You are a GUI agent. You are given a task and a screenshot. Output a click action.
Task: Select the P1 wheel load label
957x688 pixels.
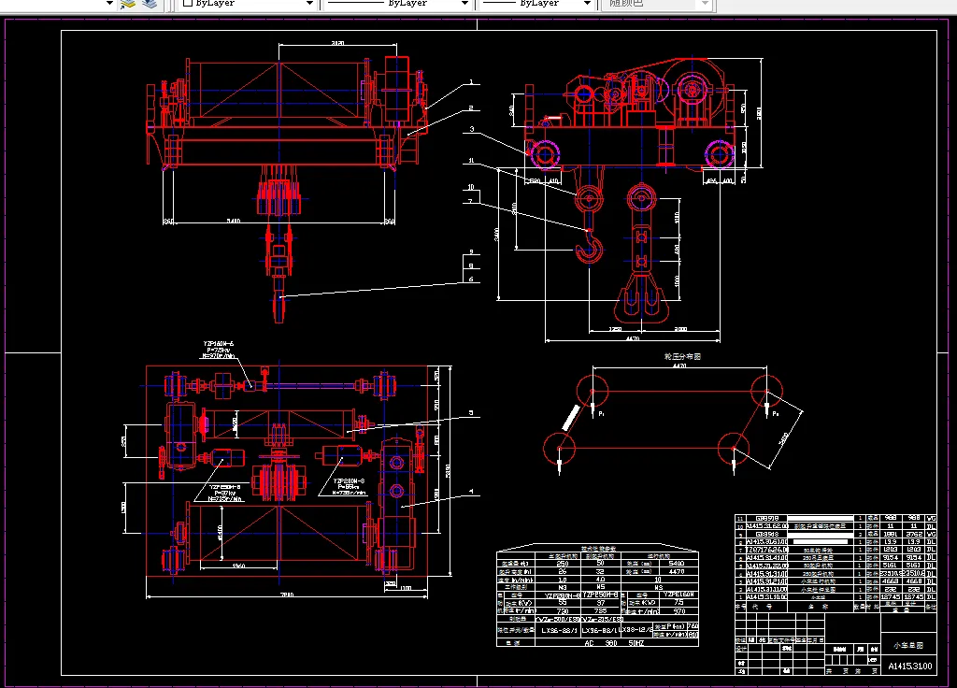[x=601, y=414]
